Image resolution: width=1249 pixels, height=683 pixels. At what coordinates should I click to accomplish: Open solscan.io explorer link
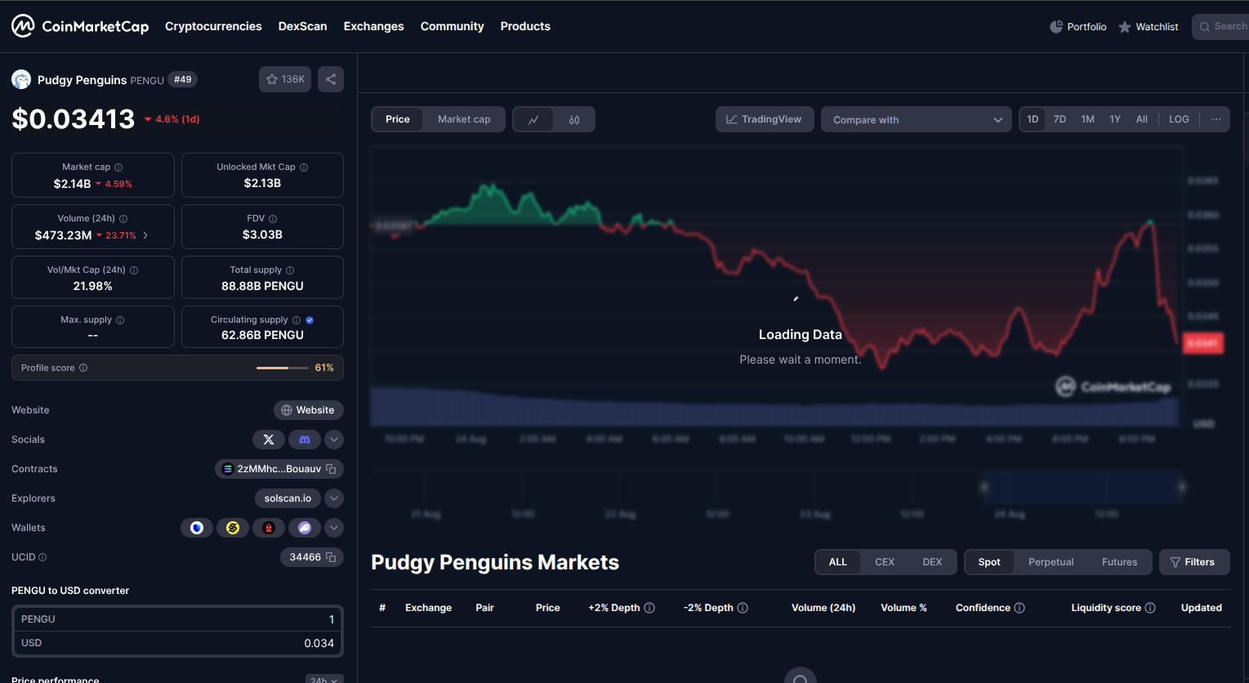pyautogui.click(x=288, y=498)
